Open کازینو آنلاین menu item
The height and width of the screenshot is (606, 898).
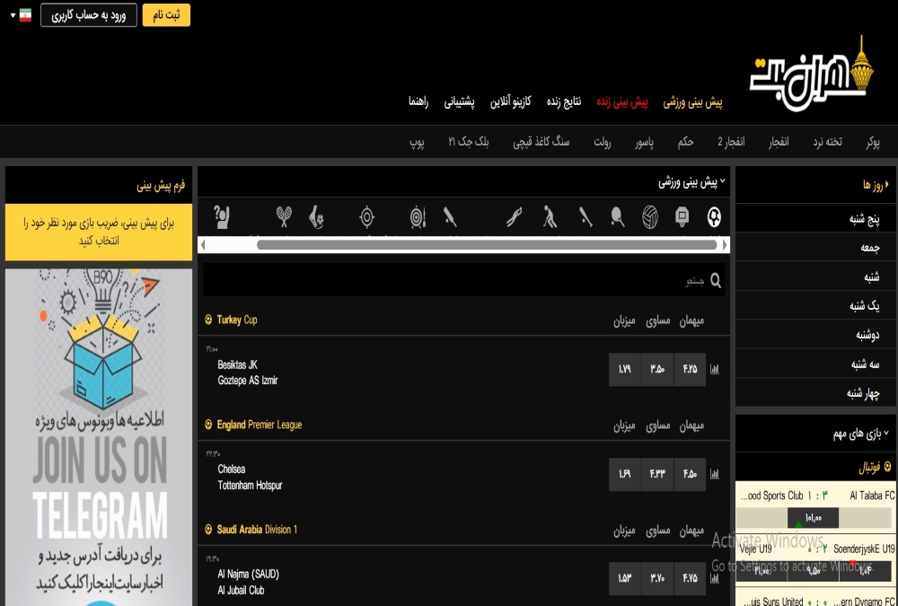coord(510,101)
